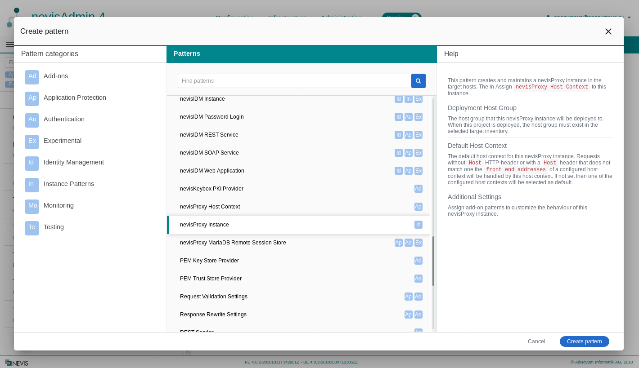Select the PEM Key Store Provider name
The width and height of the screenshot is (639, 368).
(x=210, y=261)
